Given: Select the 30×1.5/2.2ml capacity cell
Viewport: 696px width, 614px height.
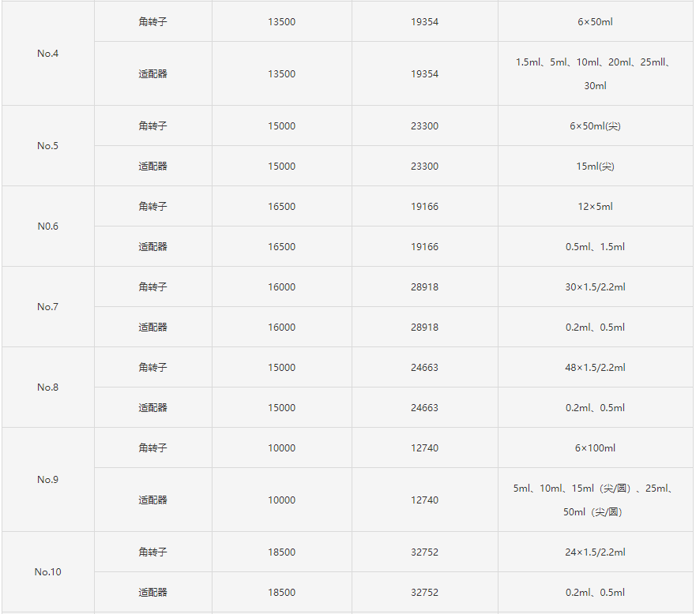Looking at the screenshot, I should pyautogui.click(x=595, y=287).
